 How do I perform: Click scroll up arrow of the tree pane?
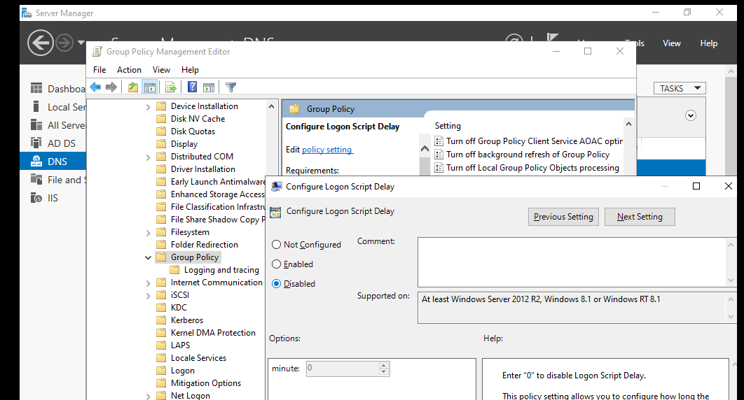pyautogui.click(x=271, y=106)
